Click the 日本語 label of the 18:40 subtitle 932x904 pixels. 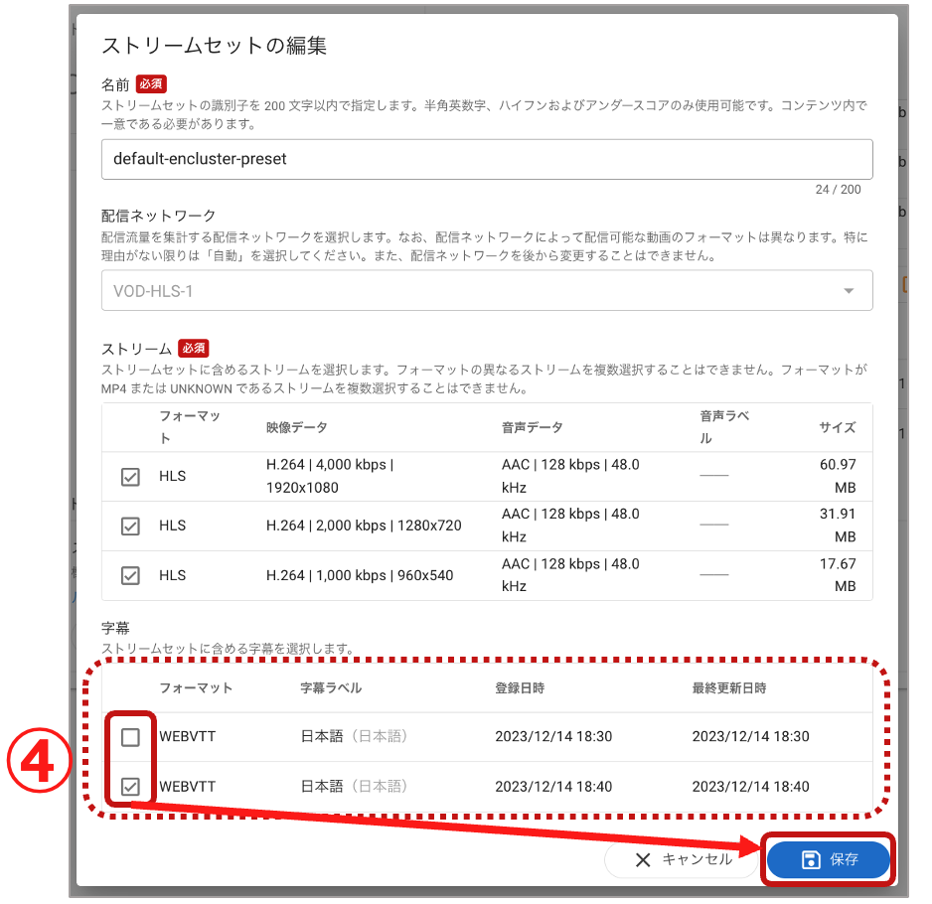[x=354, y=787]
